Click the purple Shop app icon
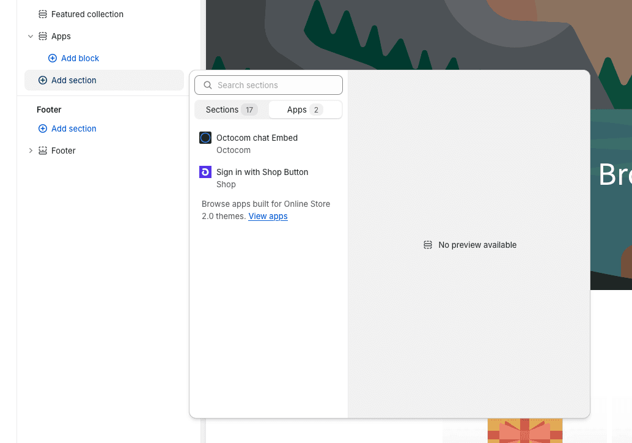This screenshot has width=632, height=443. click(205, 172)
